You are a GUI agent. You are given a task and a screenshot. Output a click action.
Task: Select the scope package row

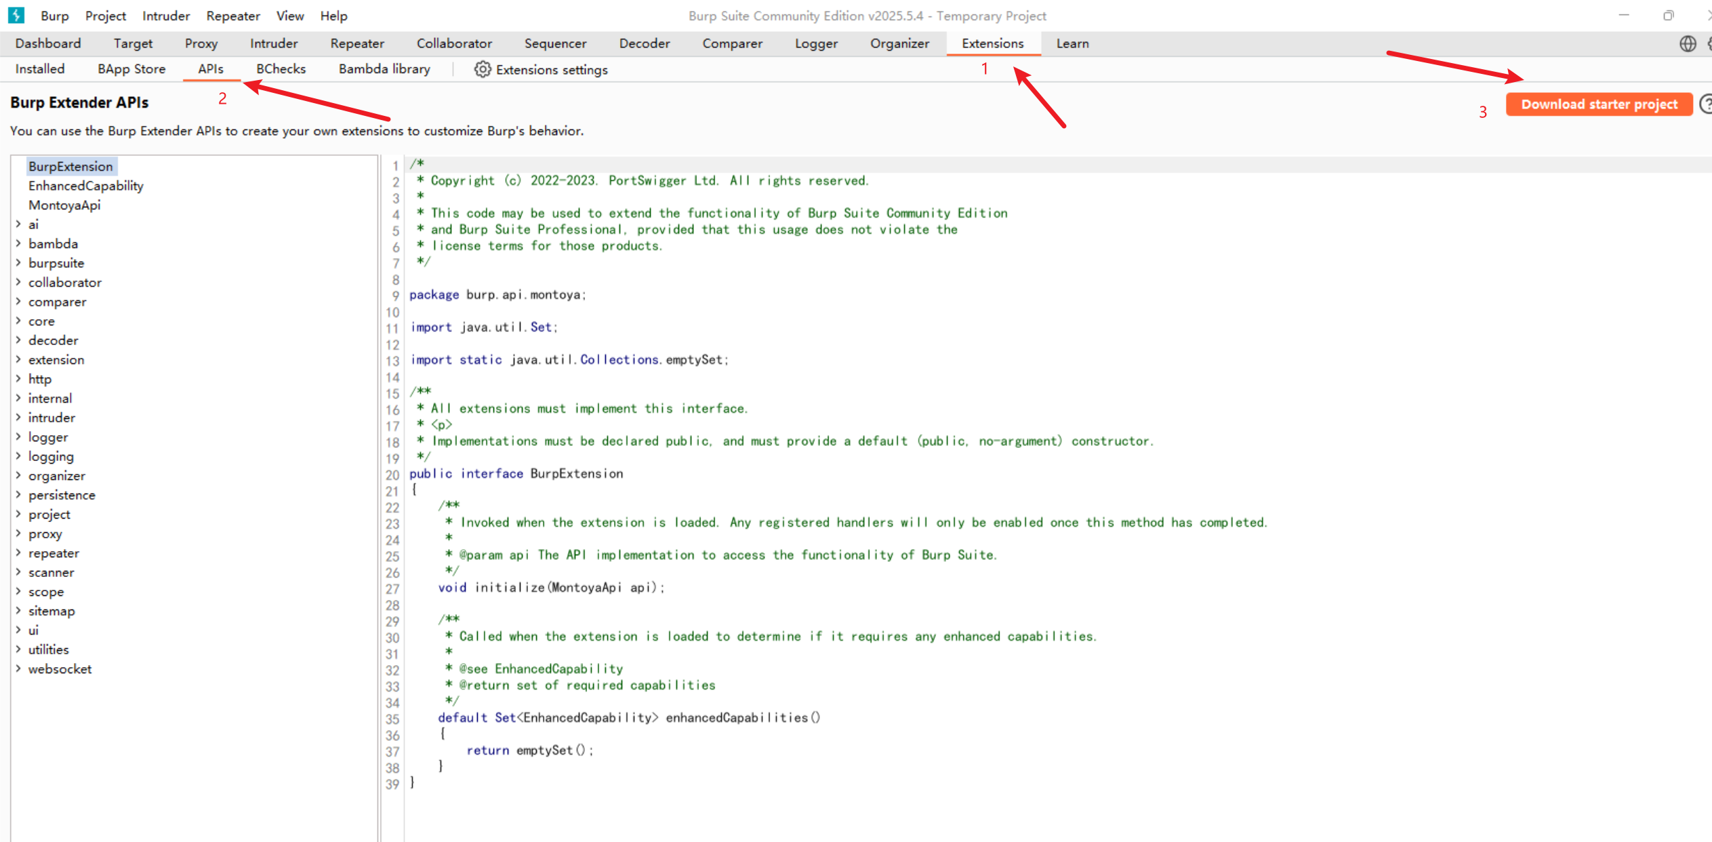[46, 592]
